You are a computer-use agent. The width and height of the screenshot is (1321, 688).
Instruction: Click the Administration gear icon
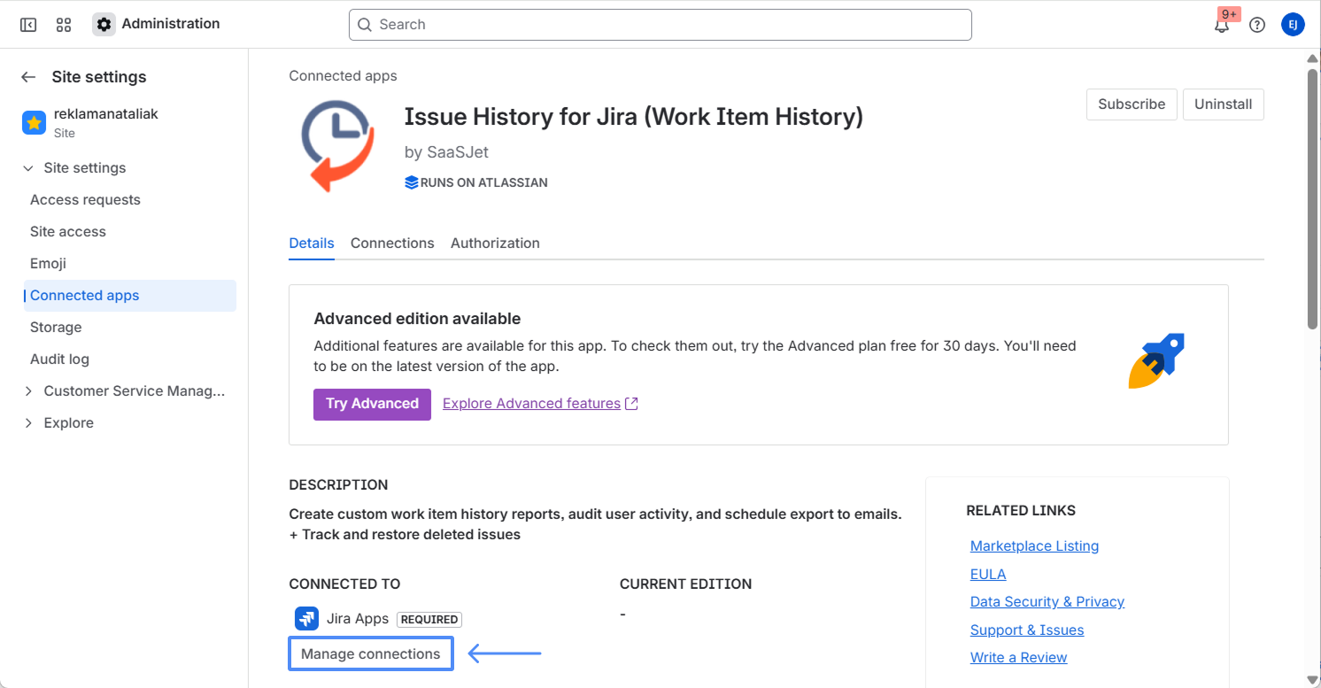104,24
